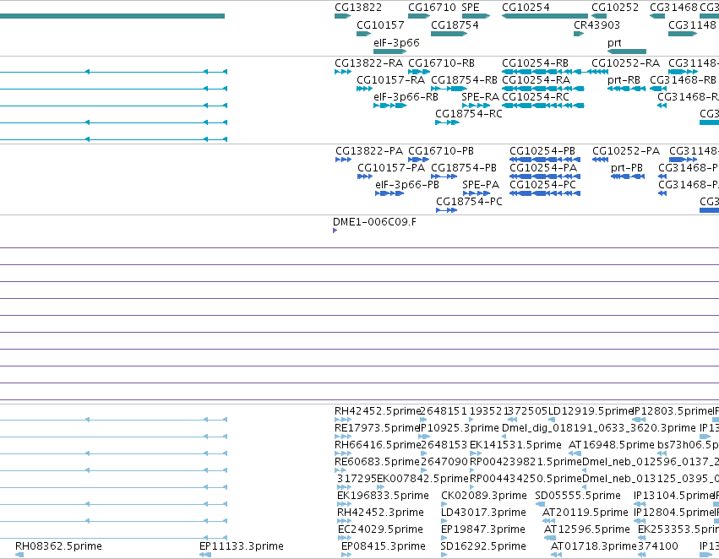Open the RH66416.5prime EST label

coord(378,445)
